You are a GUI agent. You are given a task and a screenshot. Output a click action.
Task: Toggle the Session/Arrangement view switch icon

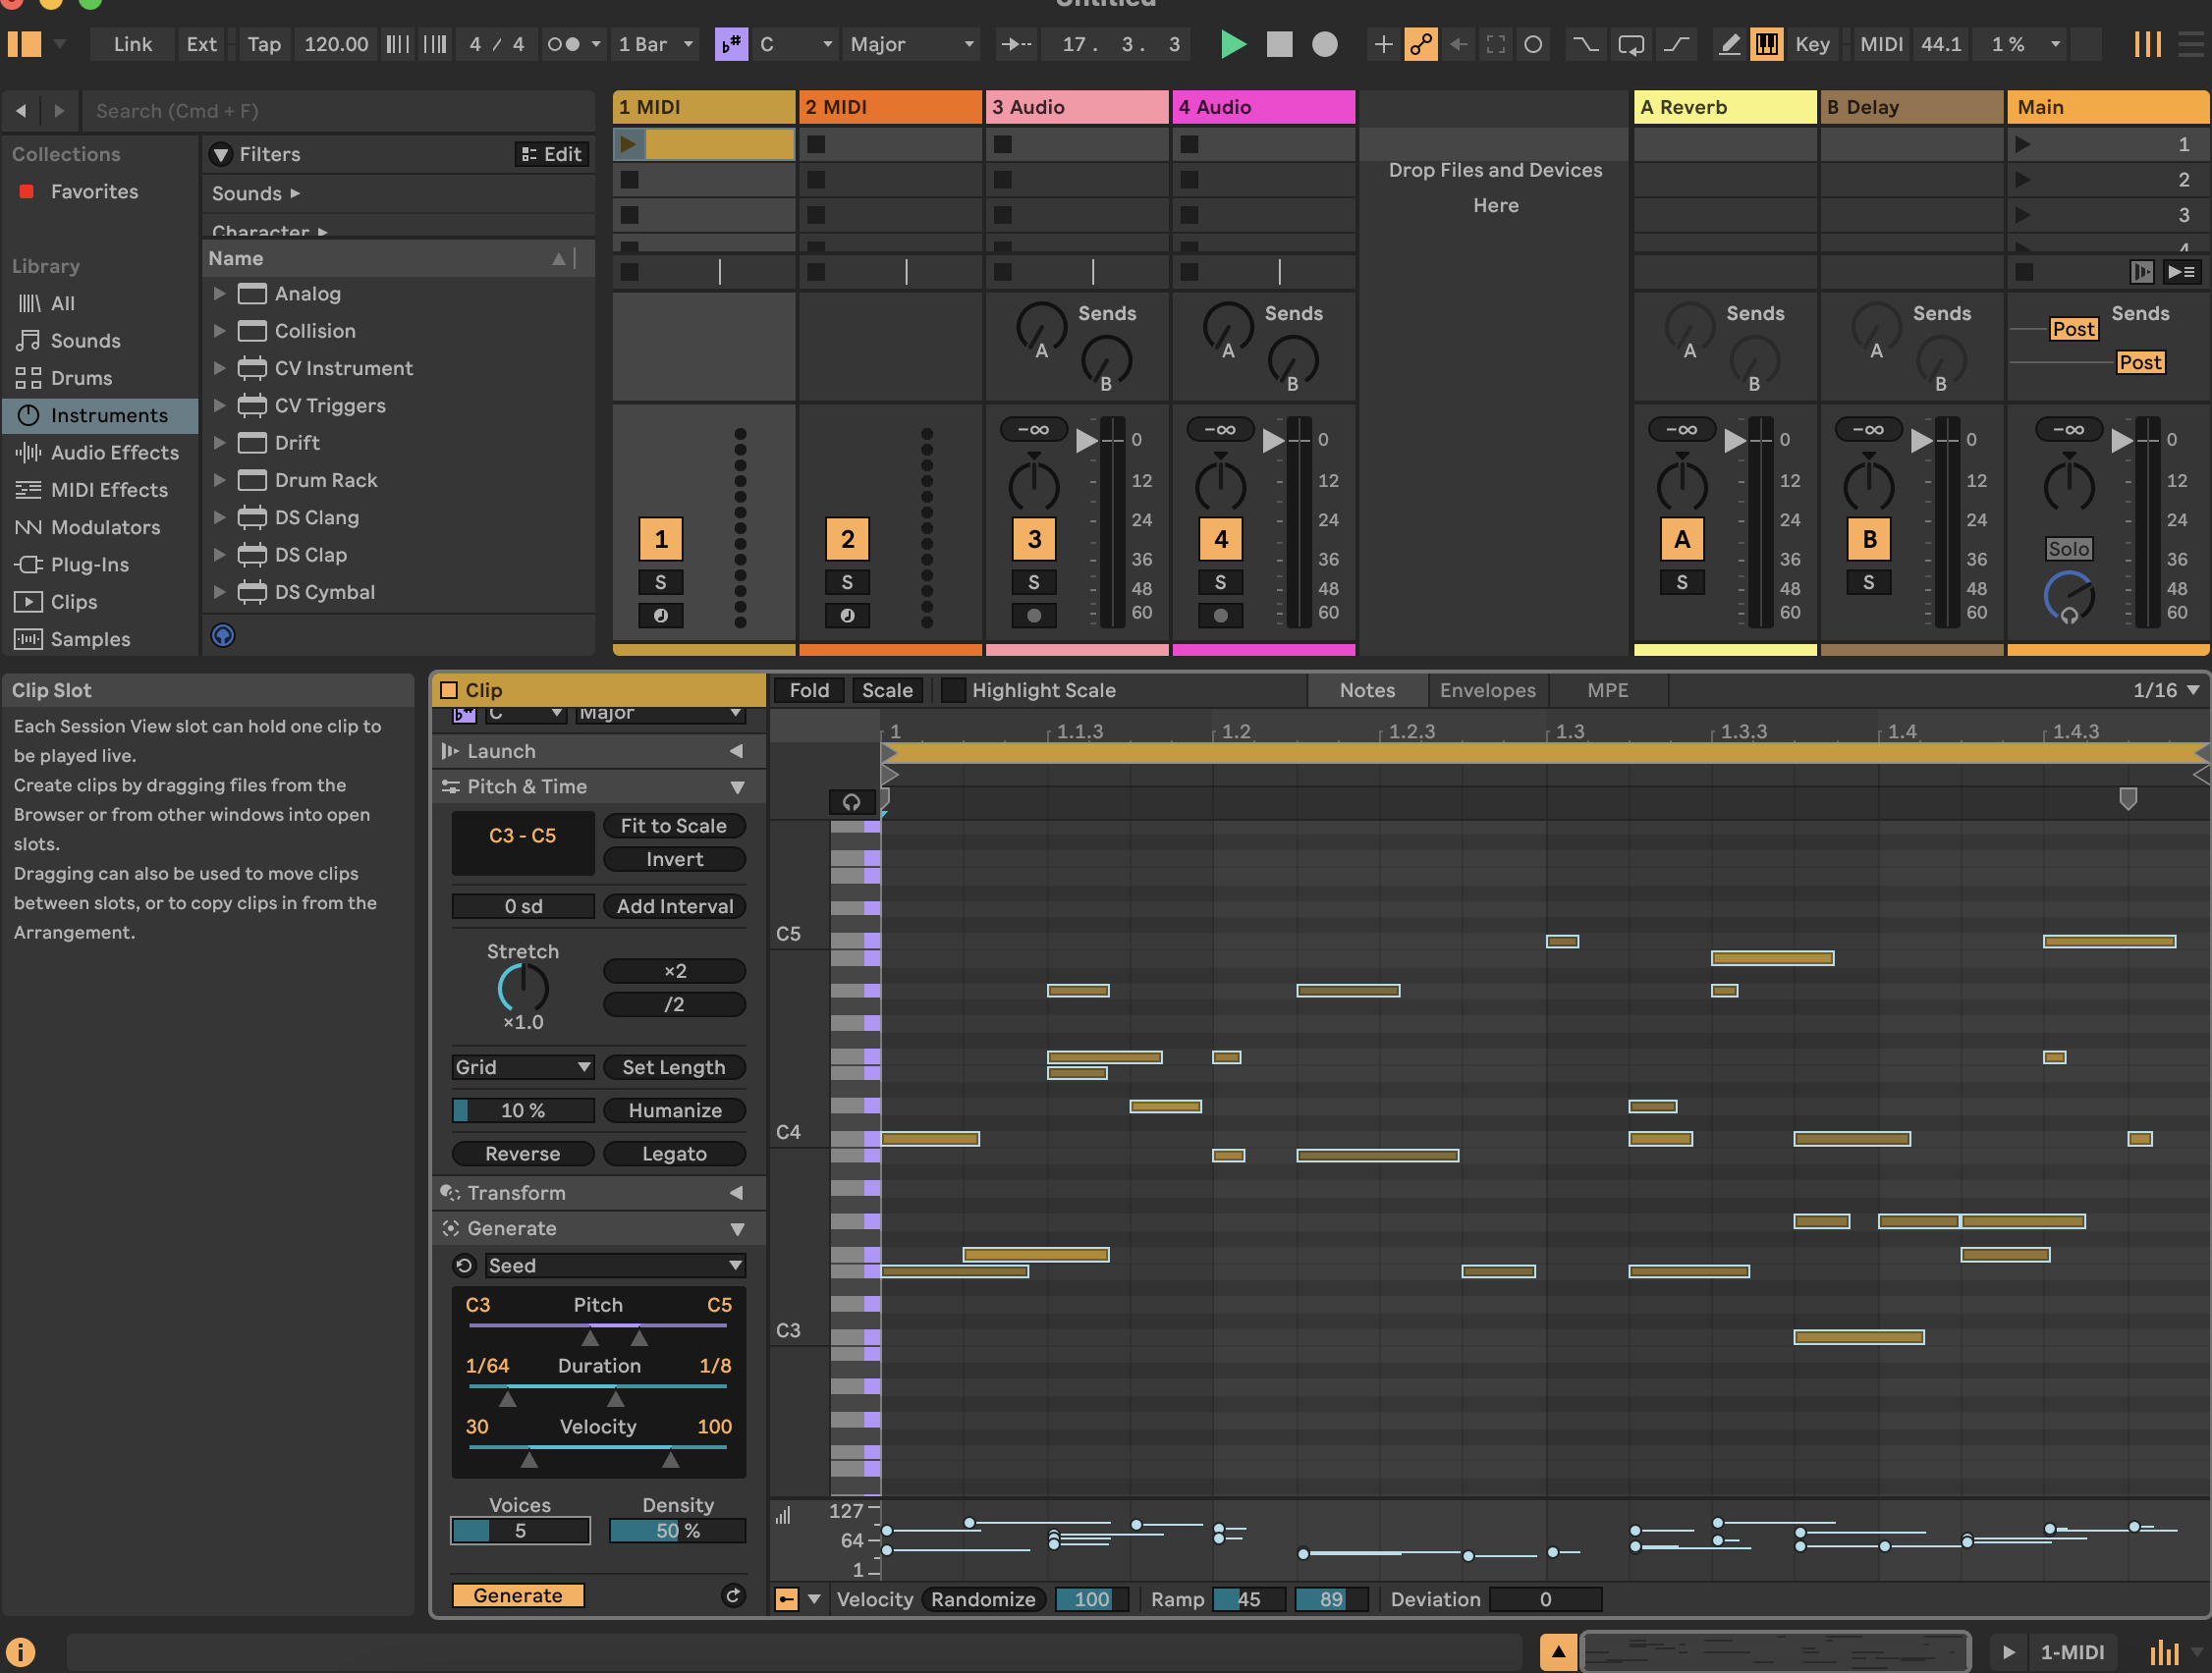pos(2147,44)
